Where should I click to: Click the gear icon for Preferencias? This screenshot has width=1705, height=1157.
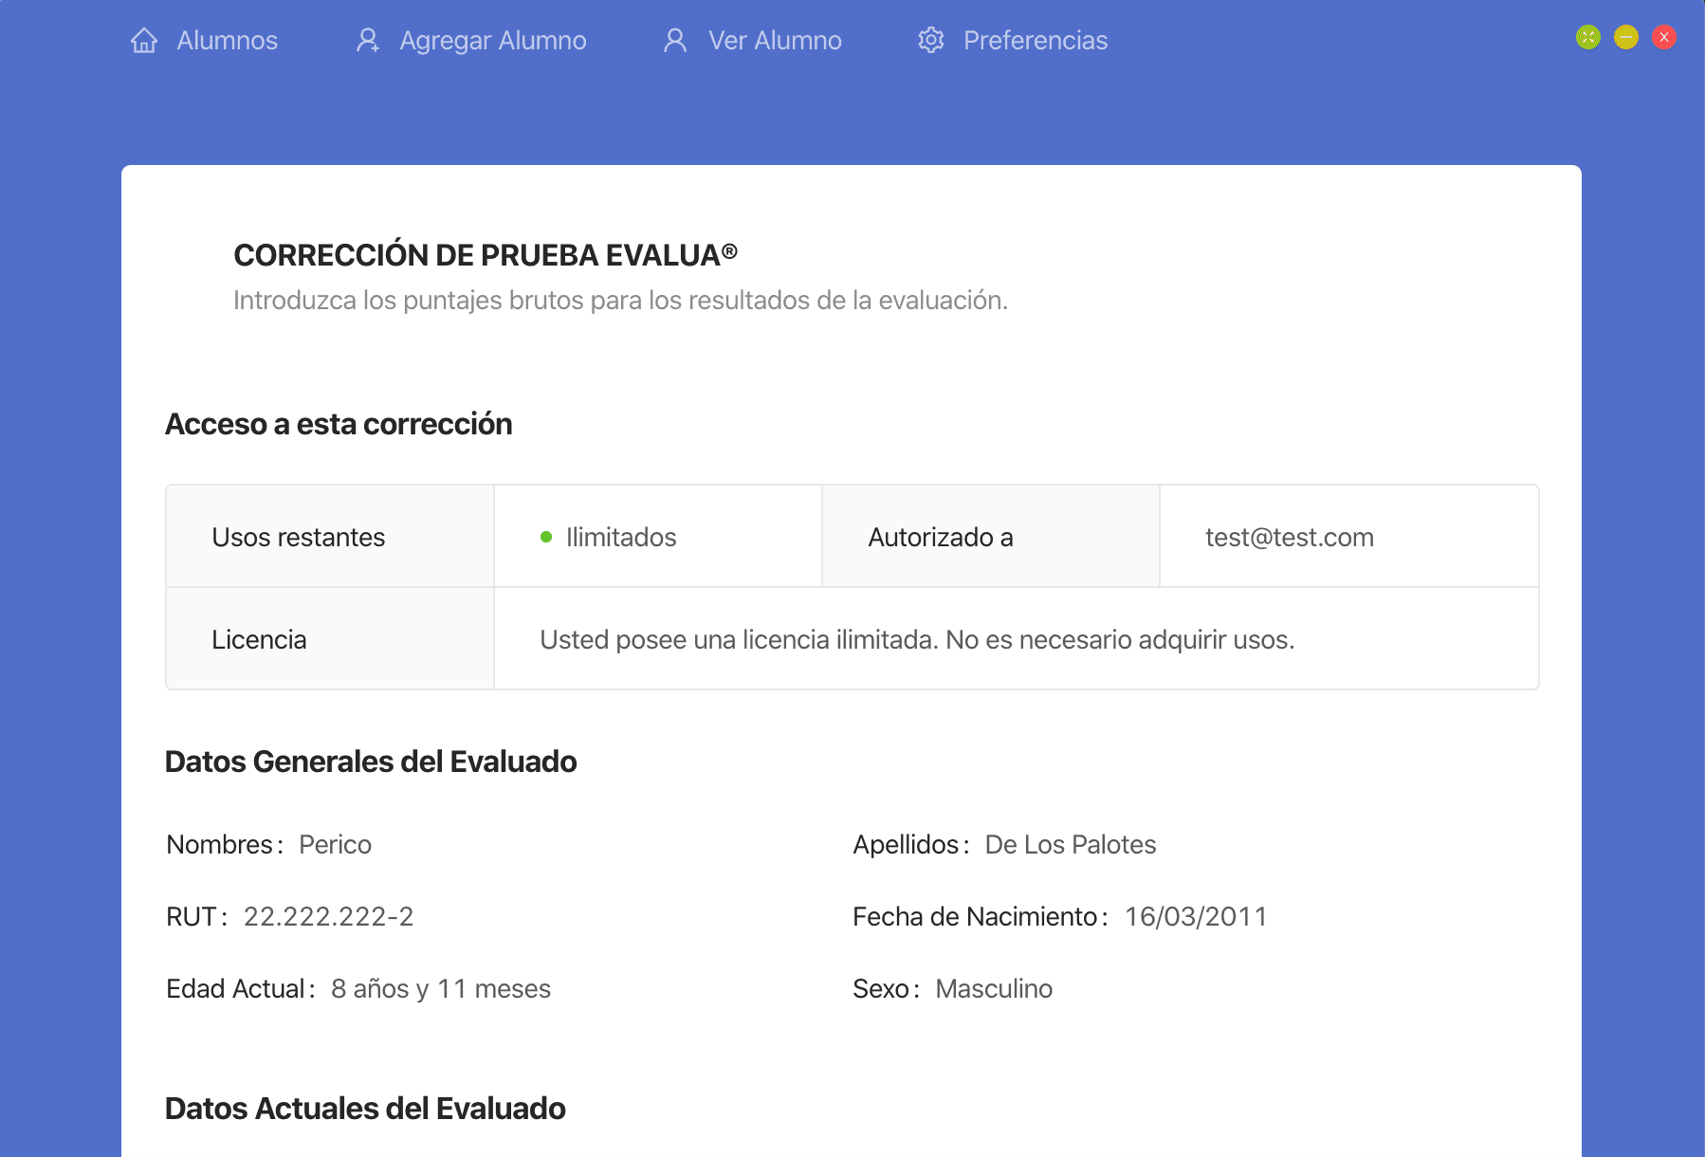coord(931,41)
